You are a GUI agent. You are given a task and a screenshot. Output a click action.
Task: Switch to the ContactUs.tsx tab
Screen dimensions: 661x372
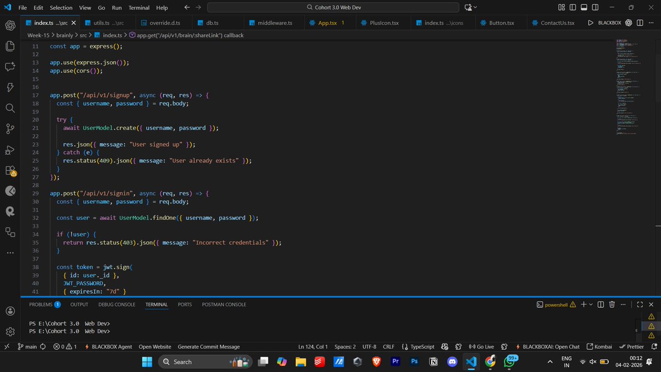[x=553, y=23]
